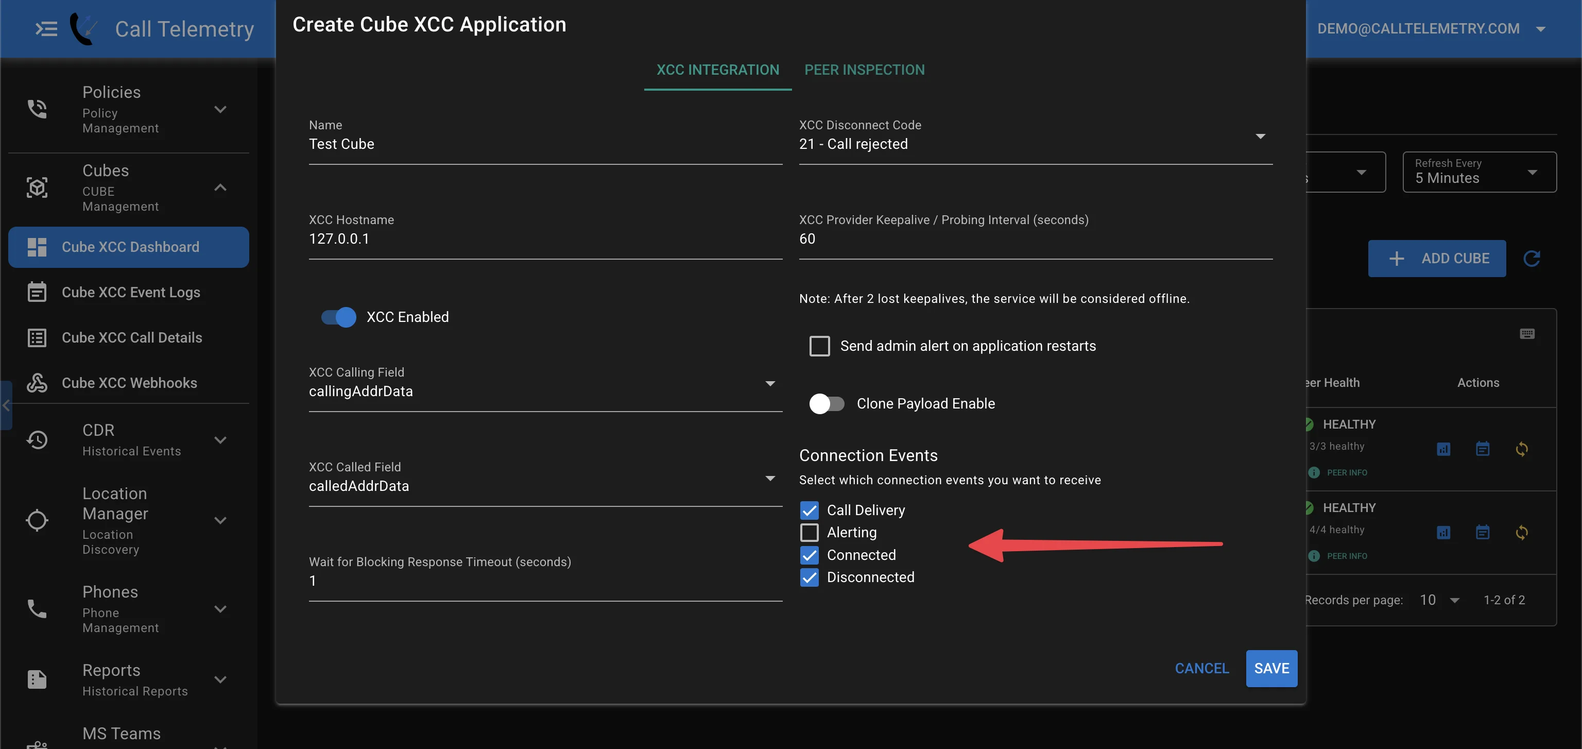
Task: Check the Alerting event
Action: (810, 532)
